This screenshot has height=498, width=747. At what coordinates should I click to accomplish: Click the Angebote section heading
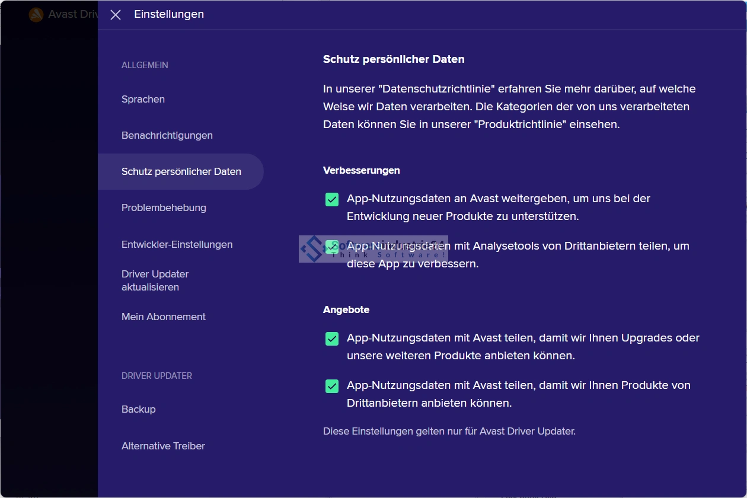[x=346, y=309]
